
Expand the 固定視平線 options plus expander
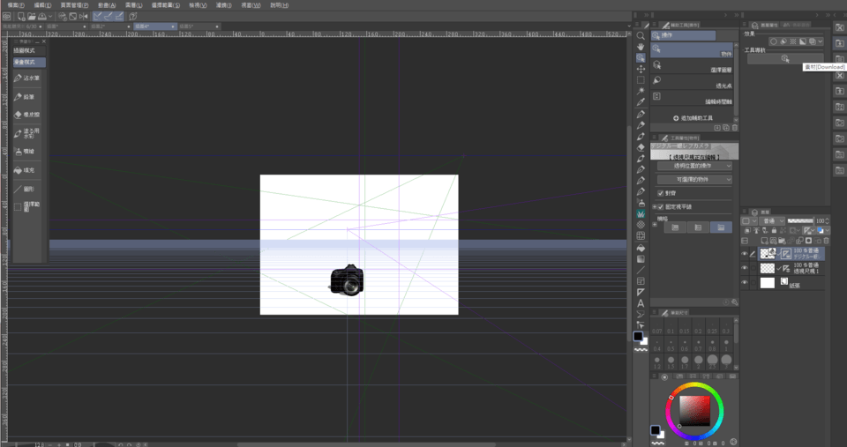[x=654, y=207]
